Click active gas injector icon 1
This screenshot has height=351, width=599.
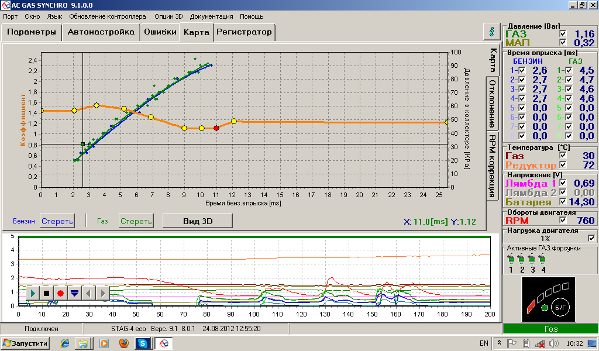511,259
